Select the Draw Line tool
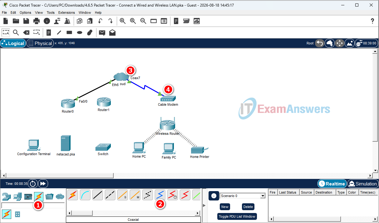379x223 pixels. (59, 32)
